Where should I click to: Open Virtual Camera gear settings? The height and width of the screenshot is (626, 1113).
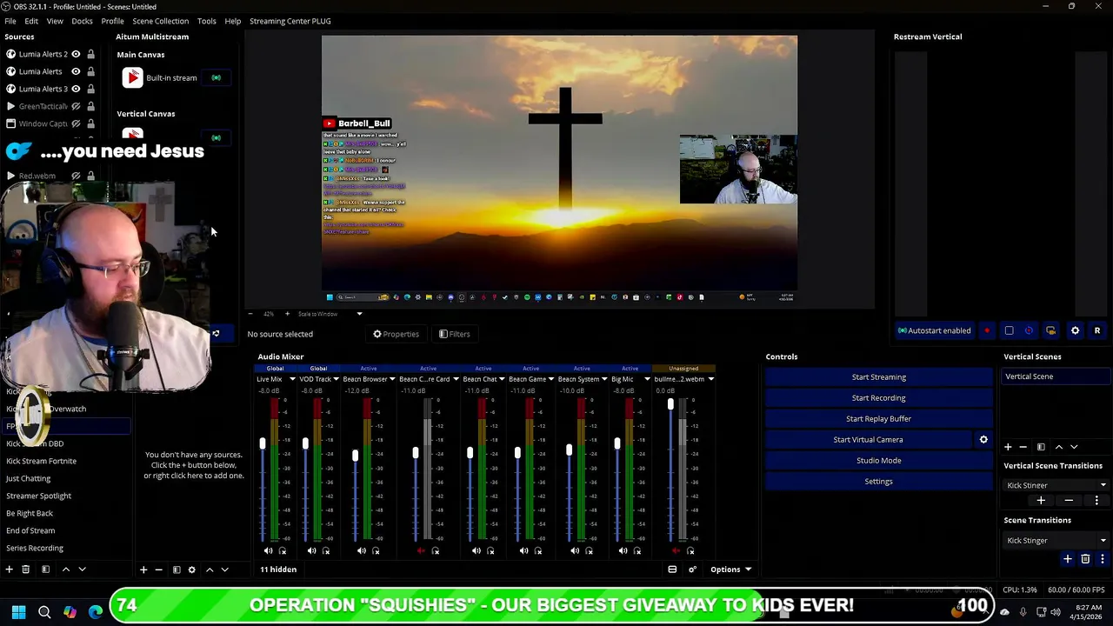pos(983,440)
